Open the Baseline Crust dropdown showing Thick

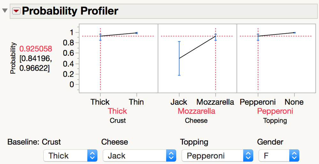[70, 156]
